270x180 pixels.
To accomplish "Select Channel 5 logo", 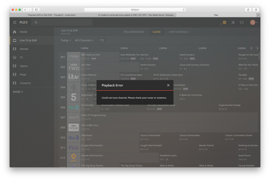I will pos(74,97).
